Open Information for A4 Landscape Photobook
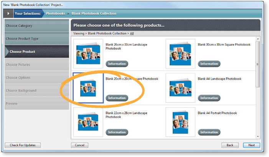 [209, 98]
